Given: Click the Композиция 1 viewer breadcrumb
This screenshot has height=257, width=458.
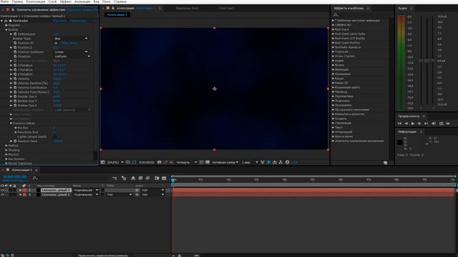Looking at the screenshot, I should click(117, 14).
